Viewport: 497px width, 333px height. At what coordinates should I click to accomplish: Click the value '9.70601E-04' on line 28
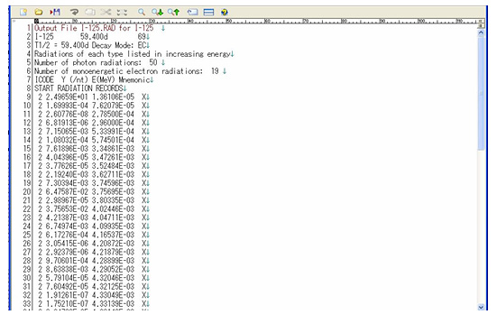click(x=67, y=261)
